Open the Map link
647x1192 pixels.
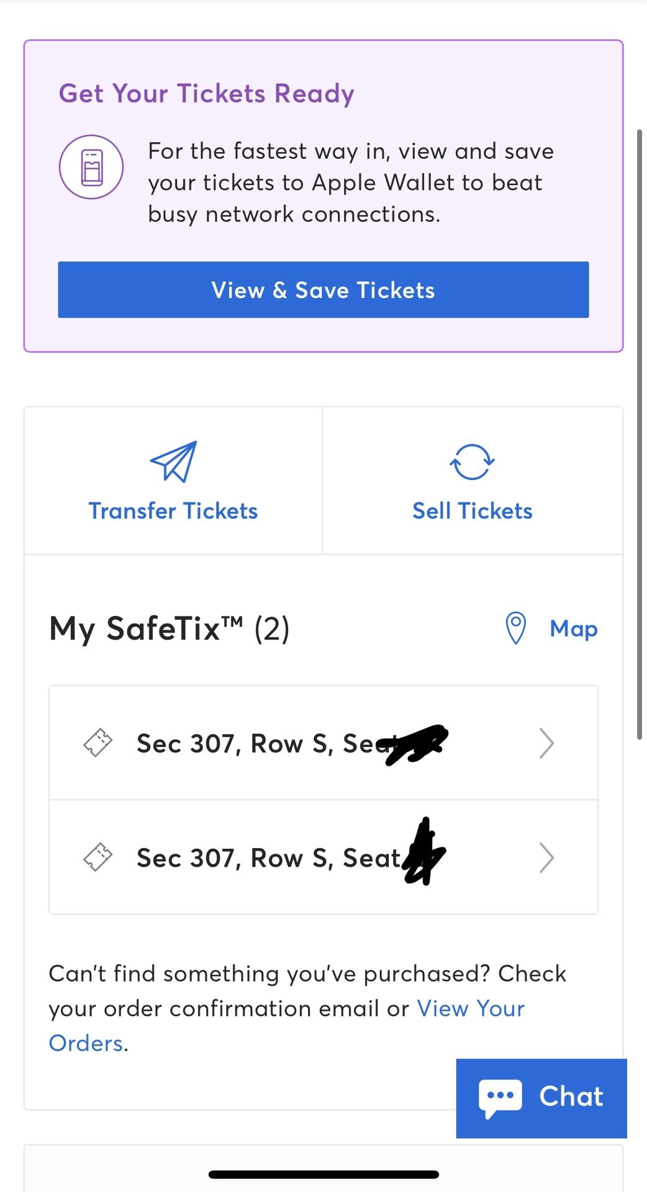[x=573, y=629]
